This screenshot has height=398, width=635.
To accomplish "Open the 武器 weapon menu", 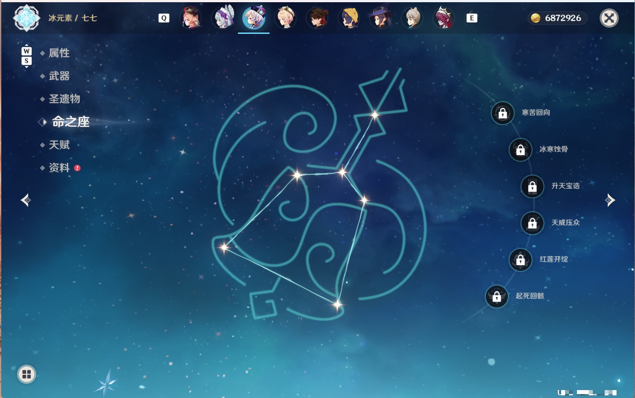I will pos(59,76).
